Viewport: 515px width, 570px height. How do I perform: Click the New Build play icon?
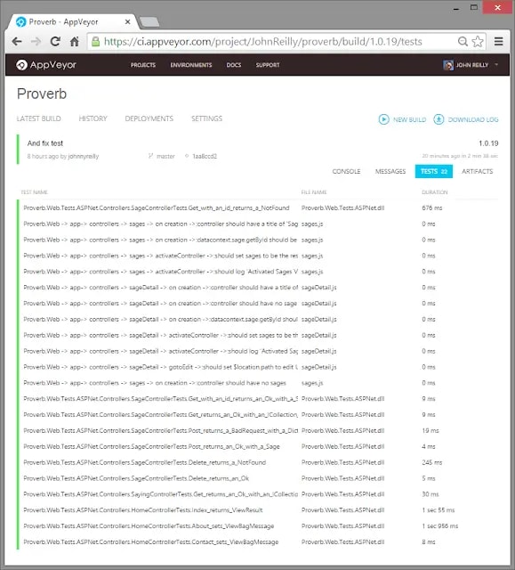pos(383,119)
